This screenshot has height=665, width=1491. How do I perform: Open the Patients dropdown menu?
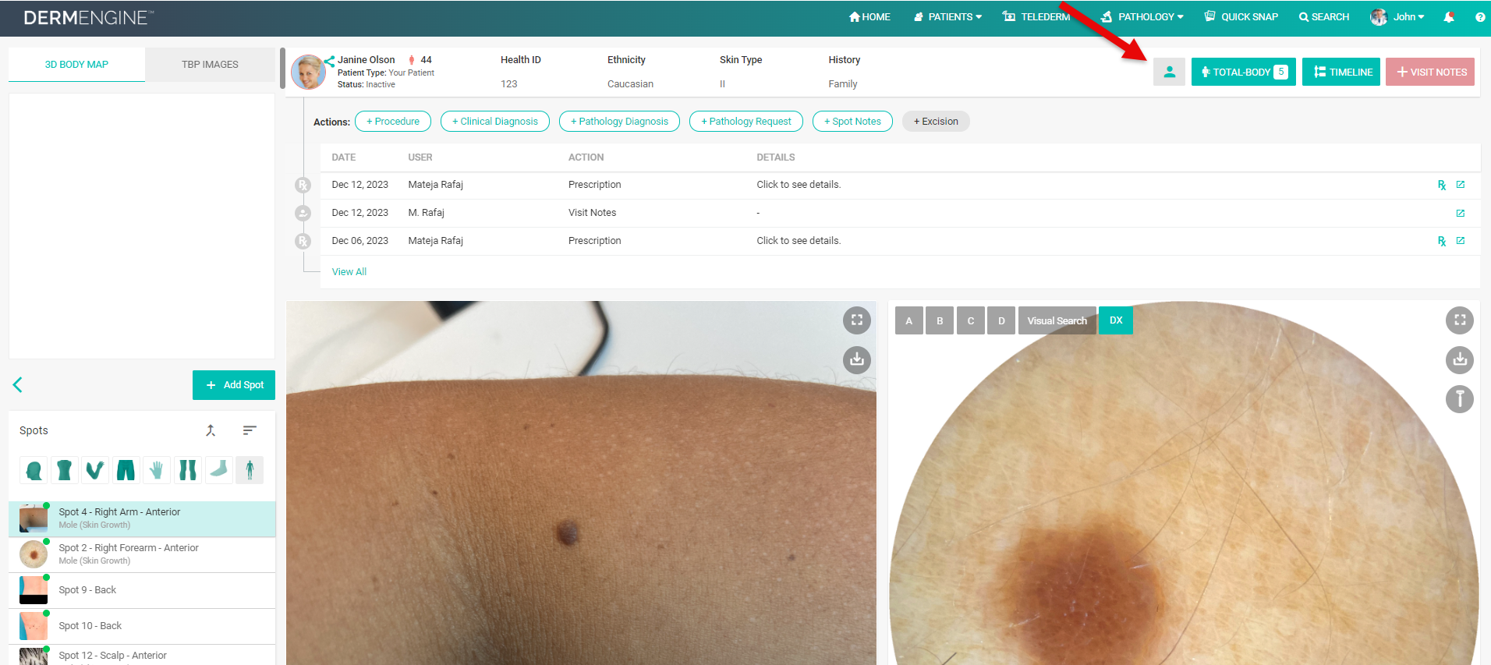pos(947,16)
